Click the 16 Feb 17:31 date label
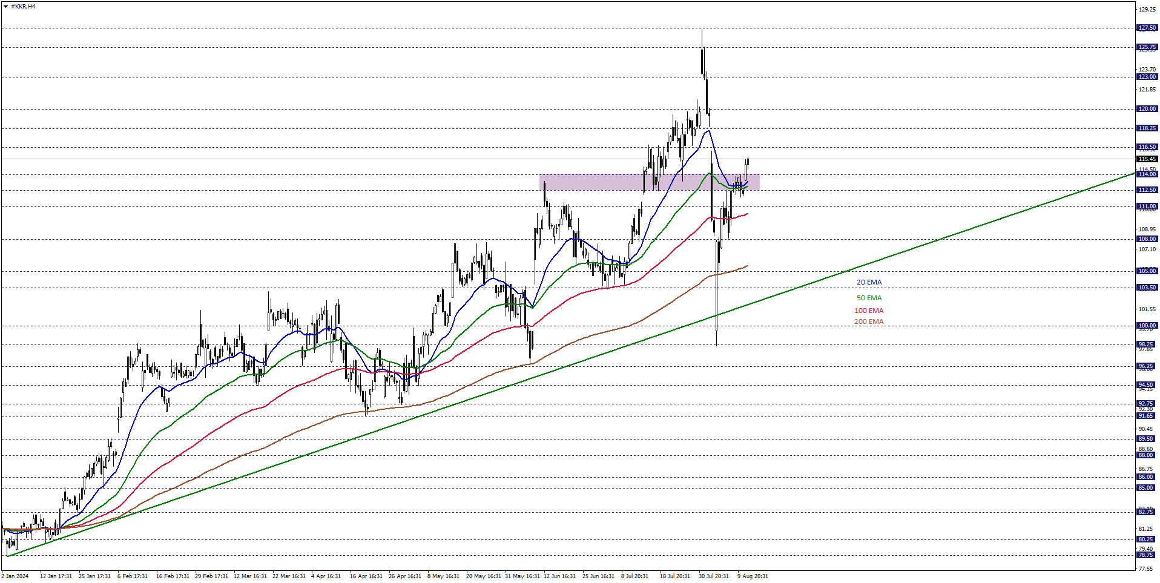Image resolution: width=1160 pixels, height=583 pixels. coord(173,576)
